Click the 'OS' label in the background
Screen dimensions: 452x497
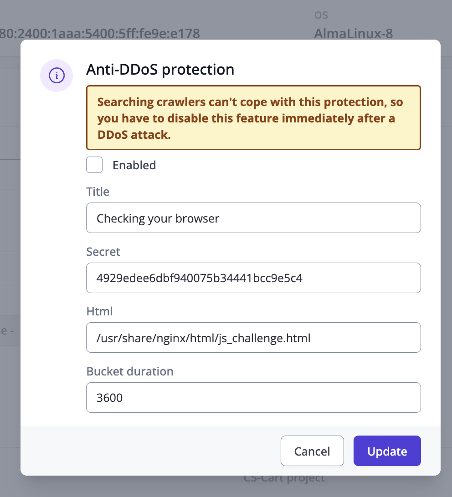(321, 15)
